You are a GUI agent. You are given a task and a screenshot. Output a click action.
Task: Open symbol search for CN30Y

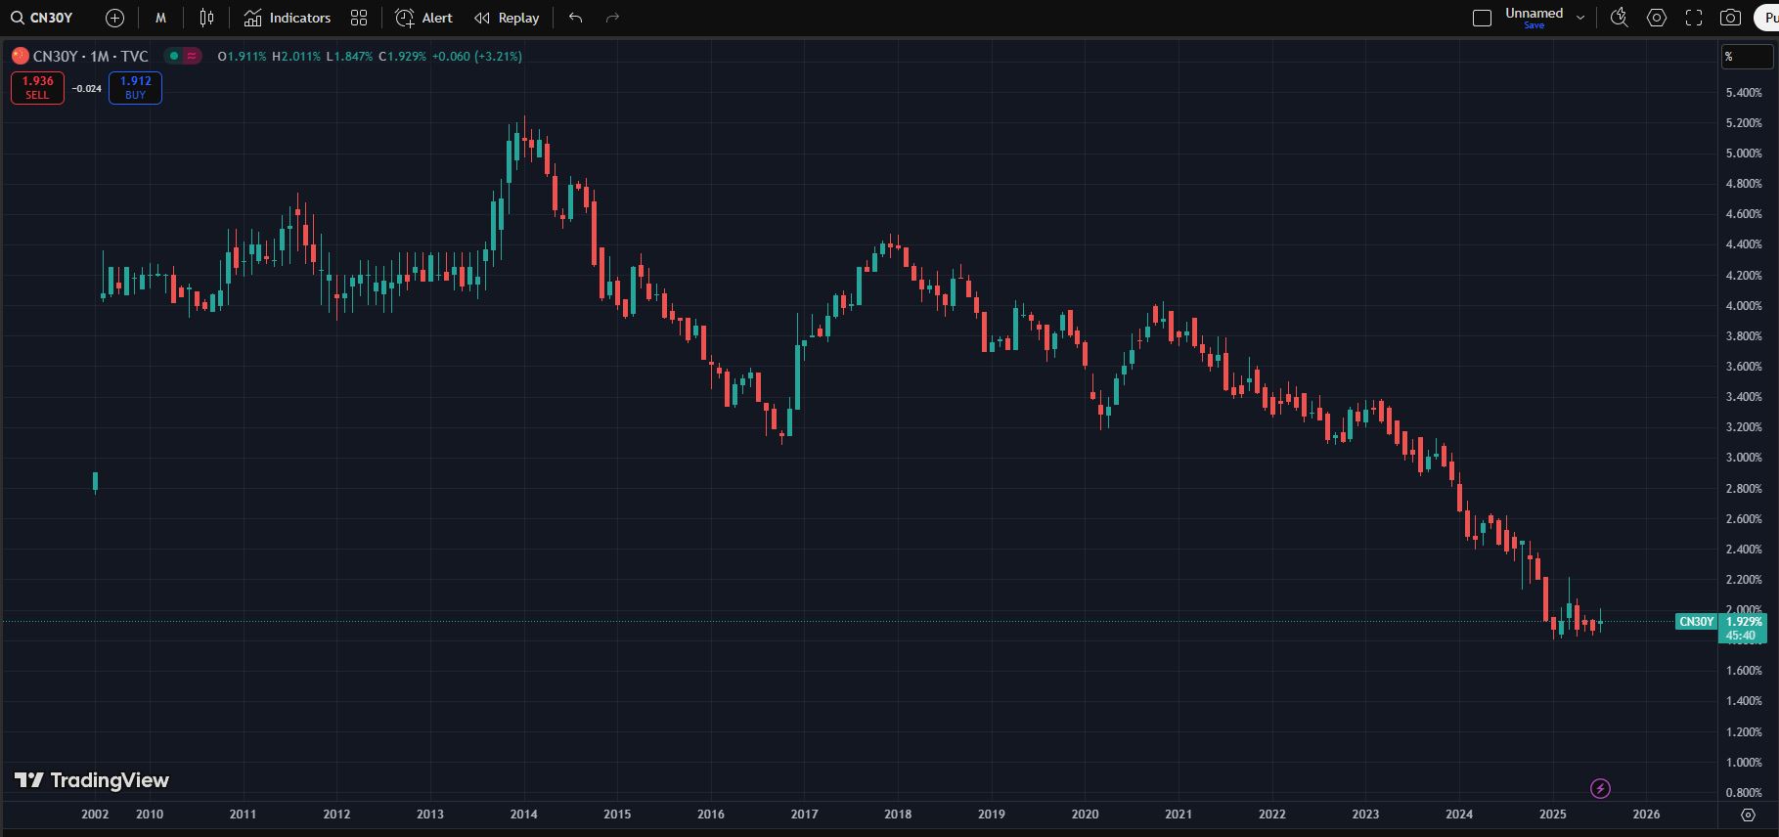click(x=43, y=18)
